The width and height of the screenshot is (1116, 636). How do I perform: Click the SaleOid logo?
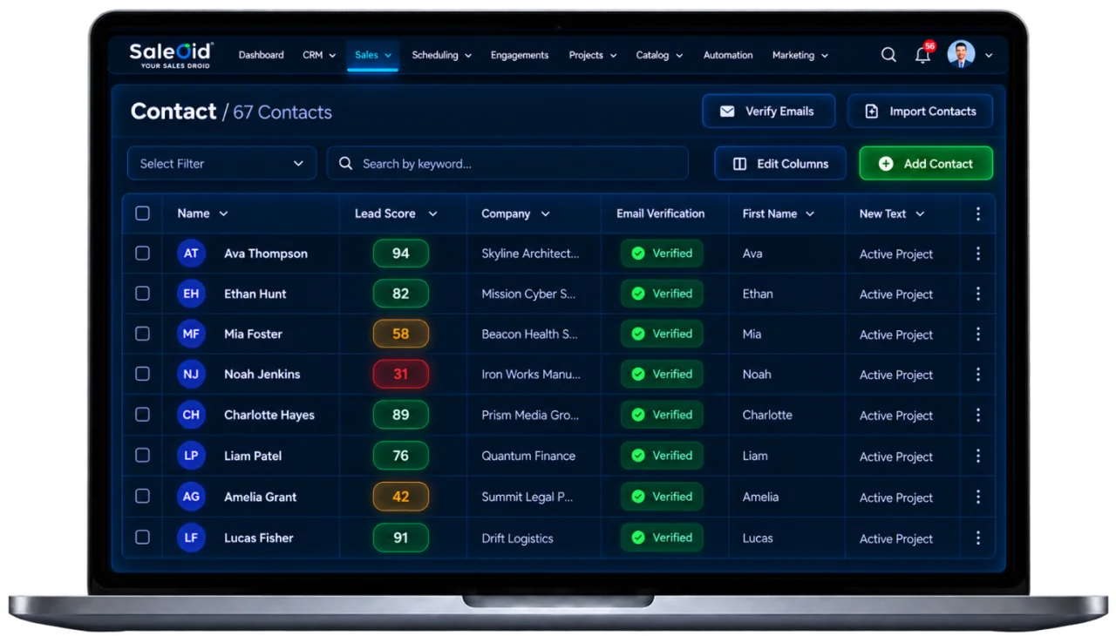171,54
